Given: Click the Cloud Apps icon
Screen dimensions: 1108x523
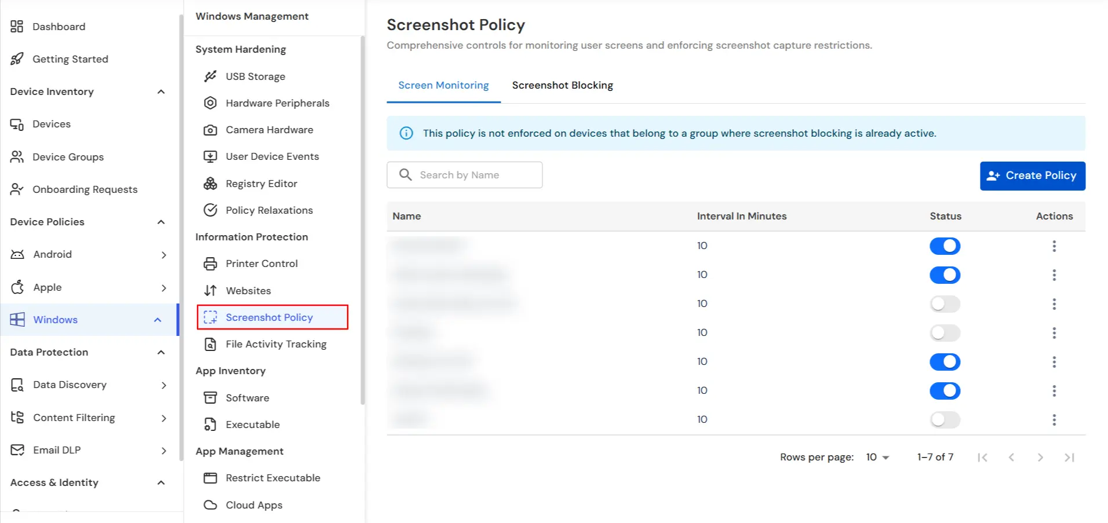Looking at the screenshot, I should click(210, 504).
